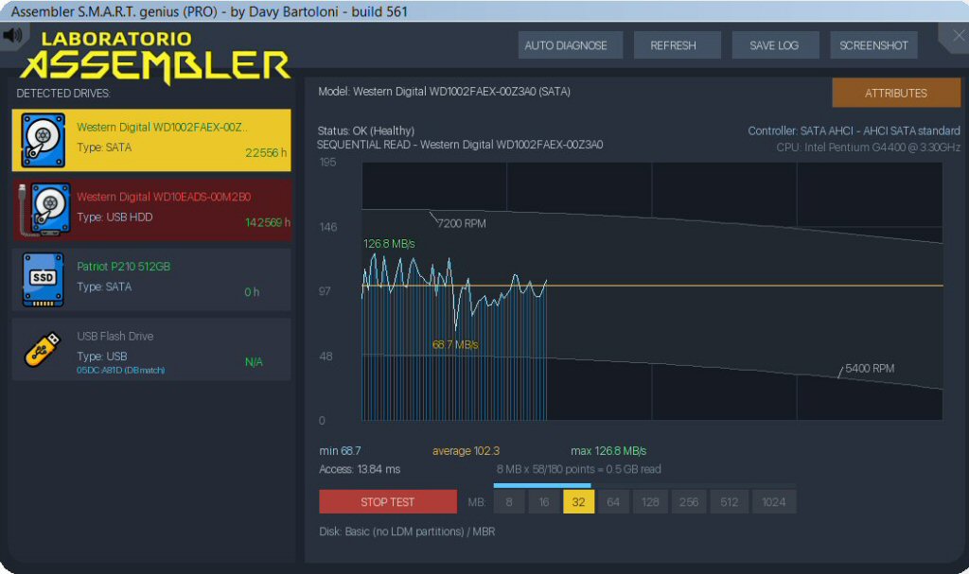Viewport: 969px width, 574px height.
Task: Mute sound with the speaker icon
Action: pos(12,35)
